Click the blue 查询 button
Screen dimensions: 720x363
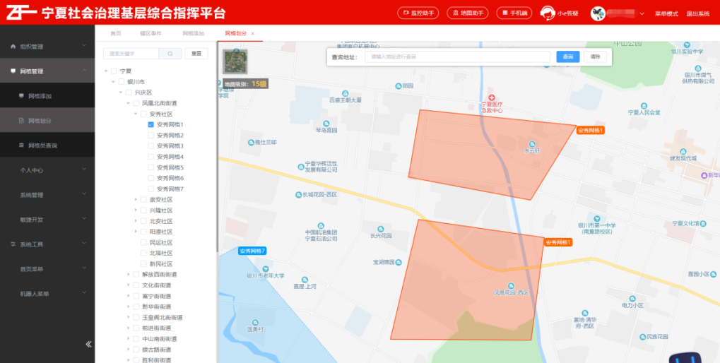(567, 56)
